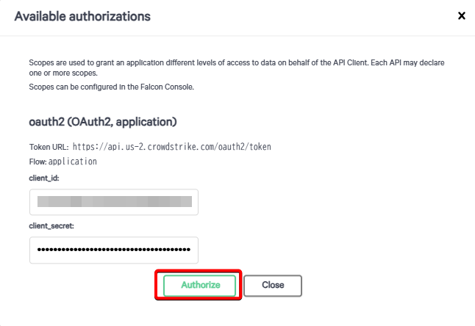Screen dimensions: 475x326
Task: Click the blurred client_id value
Action: [115, 201]
